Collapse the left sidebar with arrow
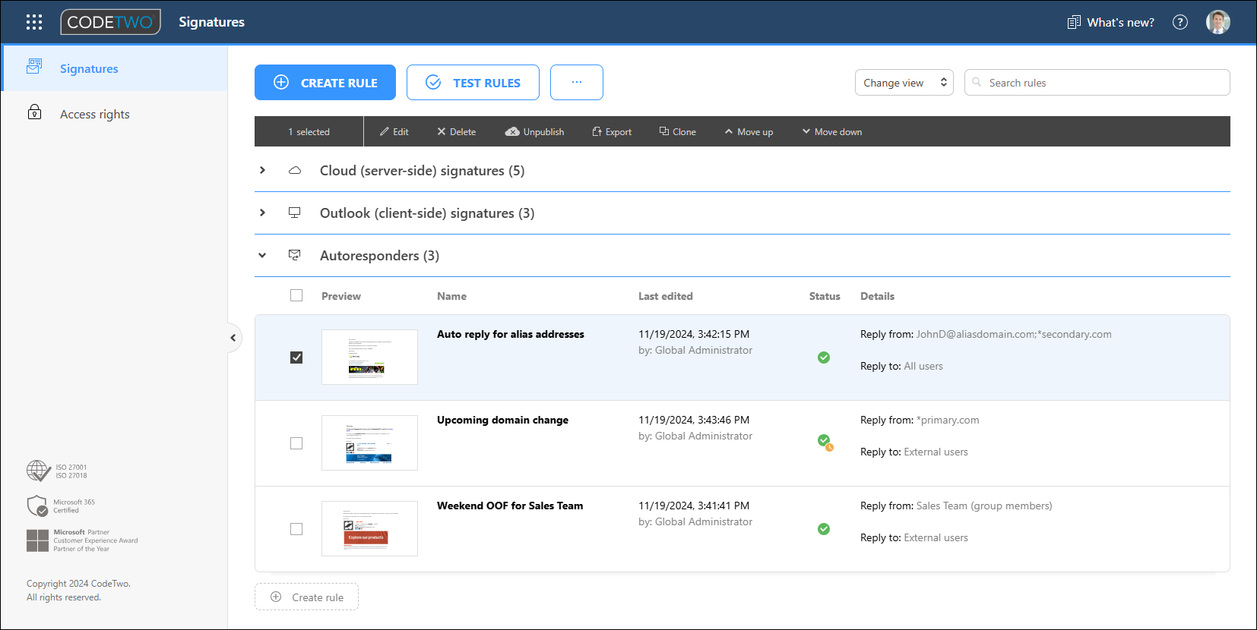Screen dimensions: 1257x630 233,338
